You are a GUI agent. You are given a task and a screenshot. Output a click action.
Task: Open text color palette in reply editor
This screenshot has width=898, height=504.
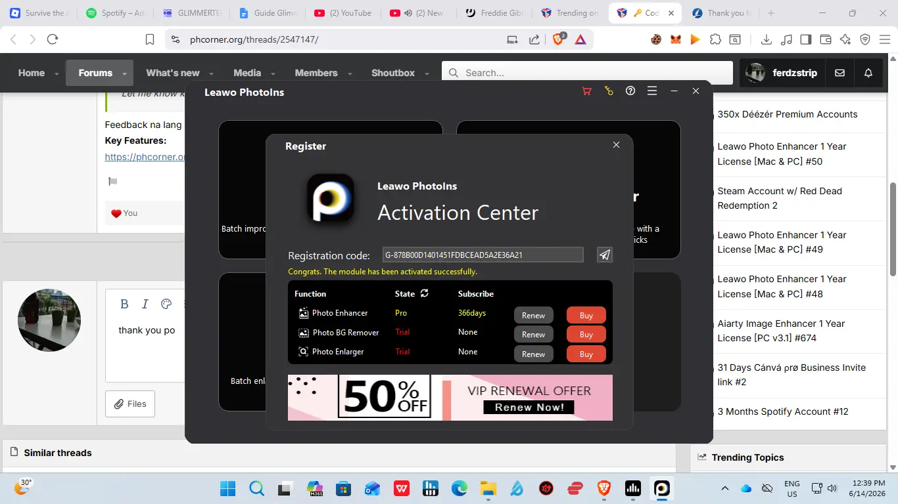[x=166, y=303]
